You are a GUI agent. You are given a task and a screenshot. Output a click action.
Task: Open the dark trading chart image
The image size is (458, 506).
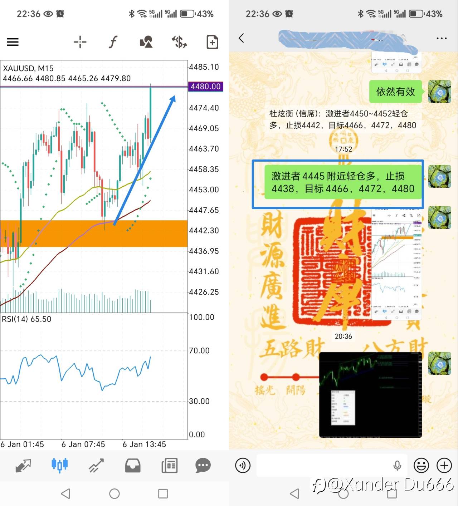(x=370, y=395)
